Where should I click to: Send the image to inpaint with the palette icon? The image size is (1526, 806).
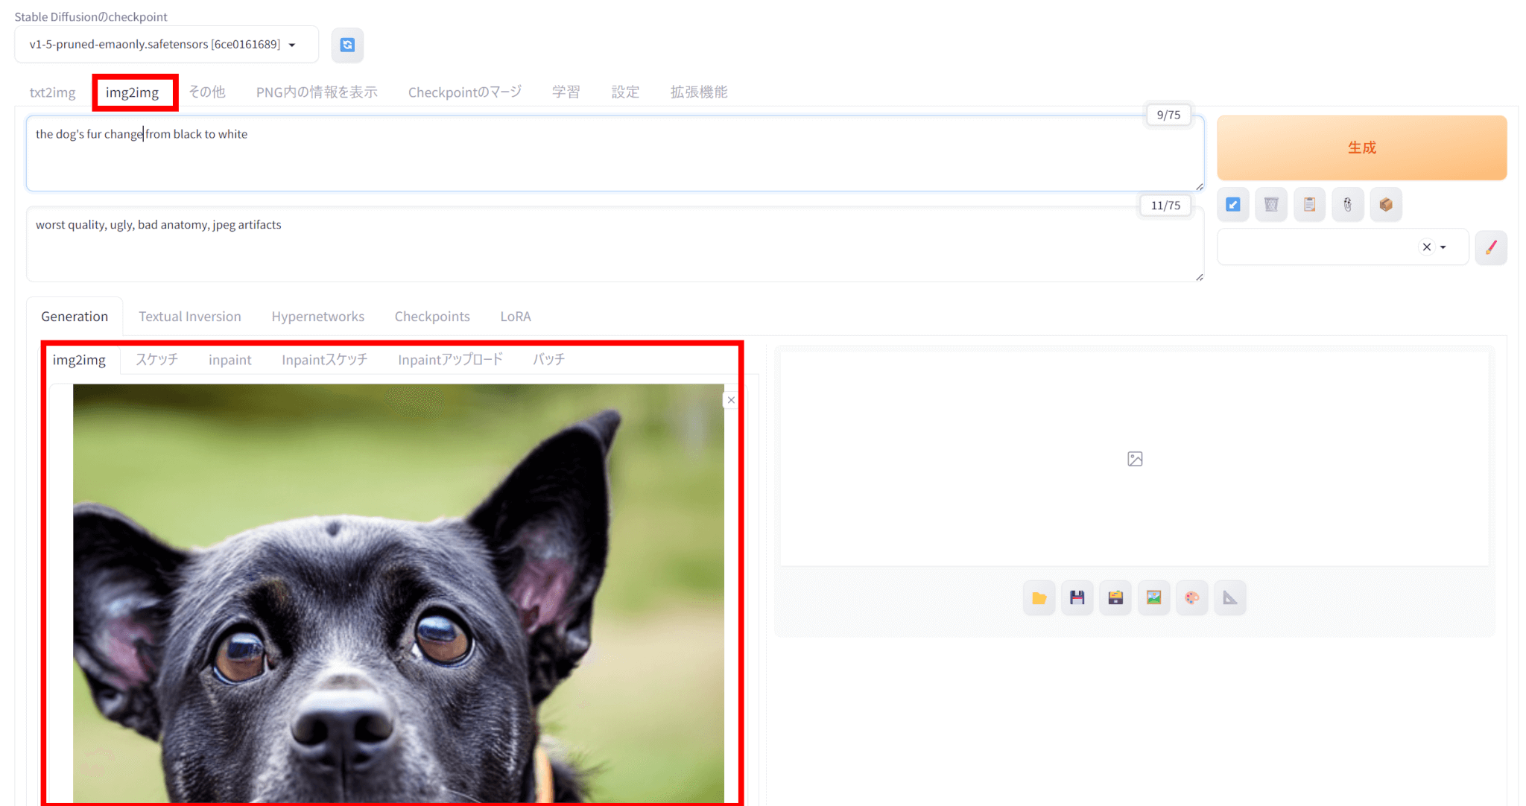(1191, 597)
